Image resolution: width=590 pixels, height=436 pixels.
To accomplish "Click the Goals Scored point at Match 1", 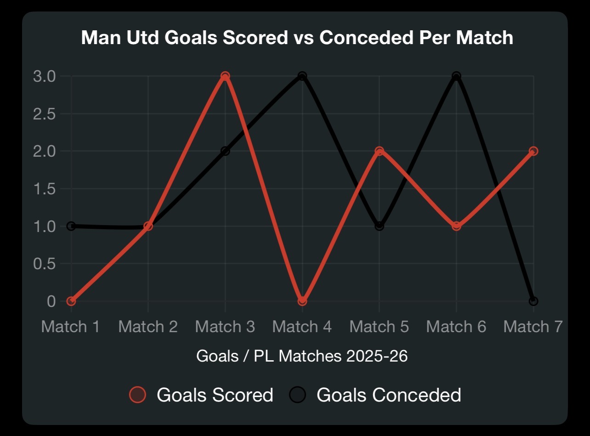I will pos(71,301).
